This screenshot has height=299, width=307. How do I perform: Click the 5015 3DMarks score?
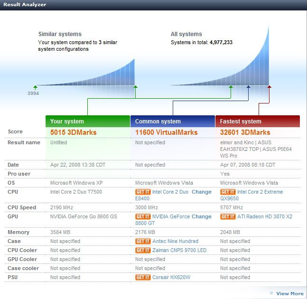click(x=74, y=132)
